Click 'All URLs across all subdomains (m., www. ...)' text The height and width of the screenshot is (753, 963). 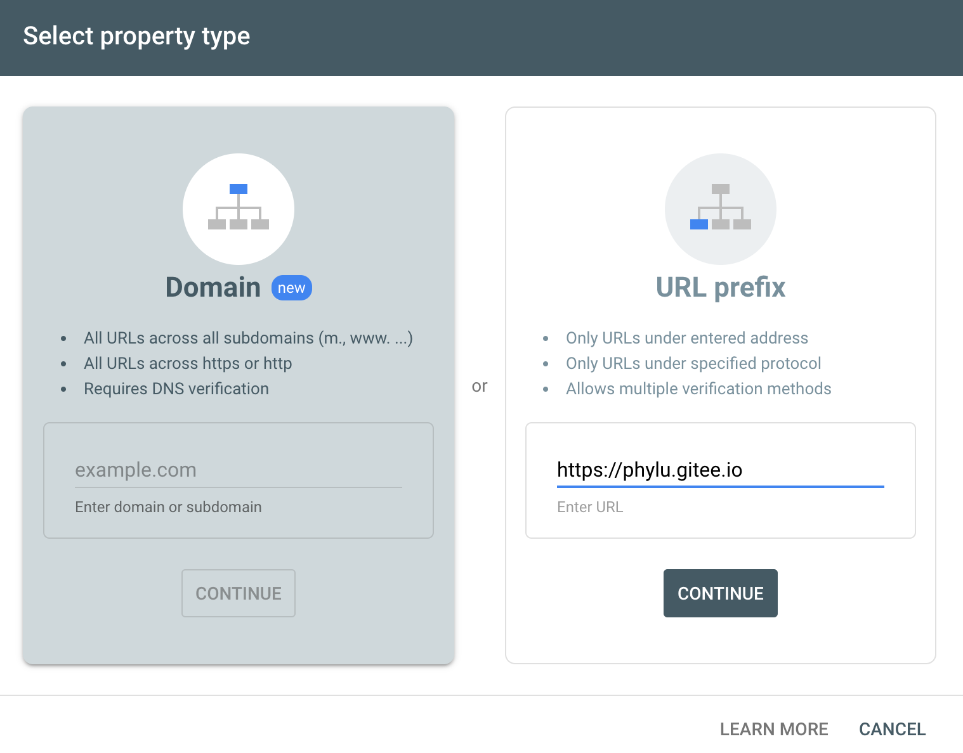click(249, 338)
